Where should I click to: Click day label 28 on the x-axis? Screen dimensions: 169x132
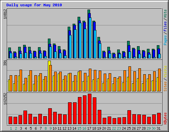(x=144, y=128)
